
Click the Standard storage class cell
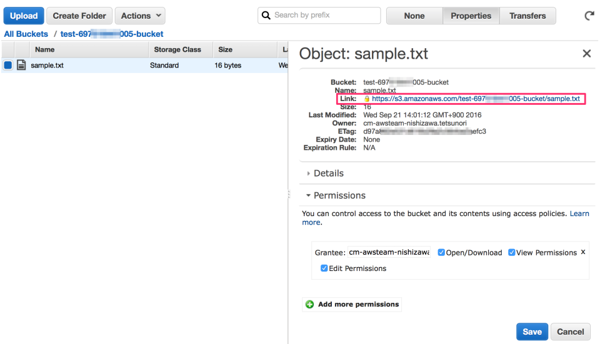click(x=164, y=66)
